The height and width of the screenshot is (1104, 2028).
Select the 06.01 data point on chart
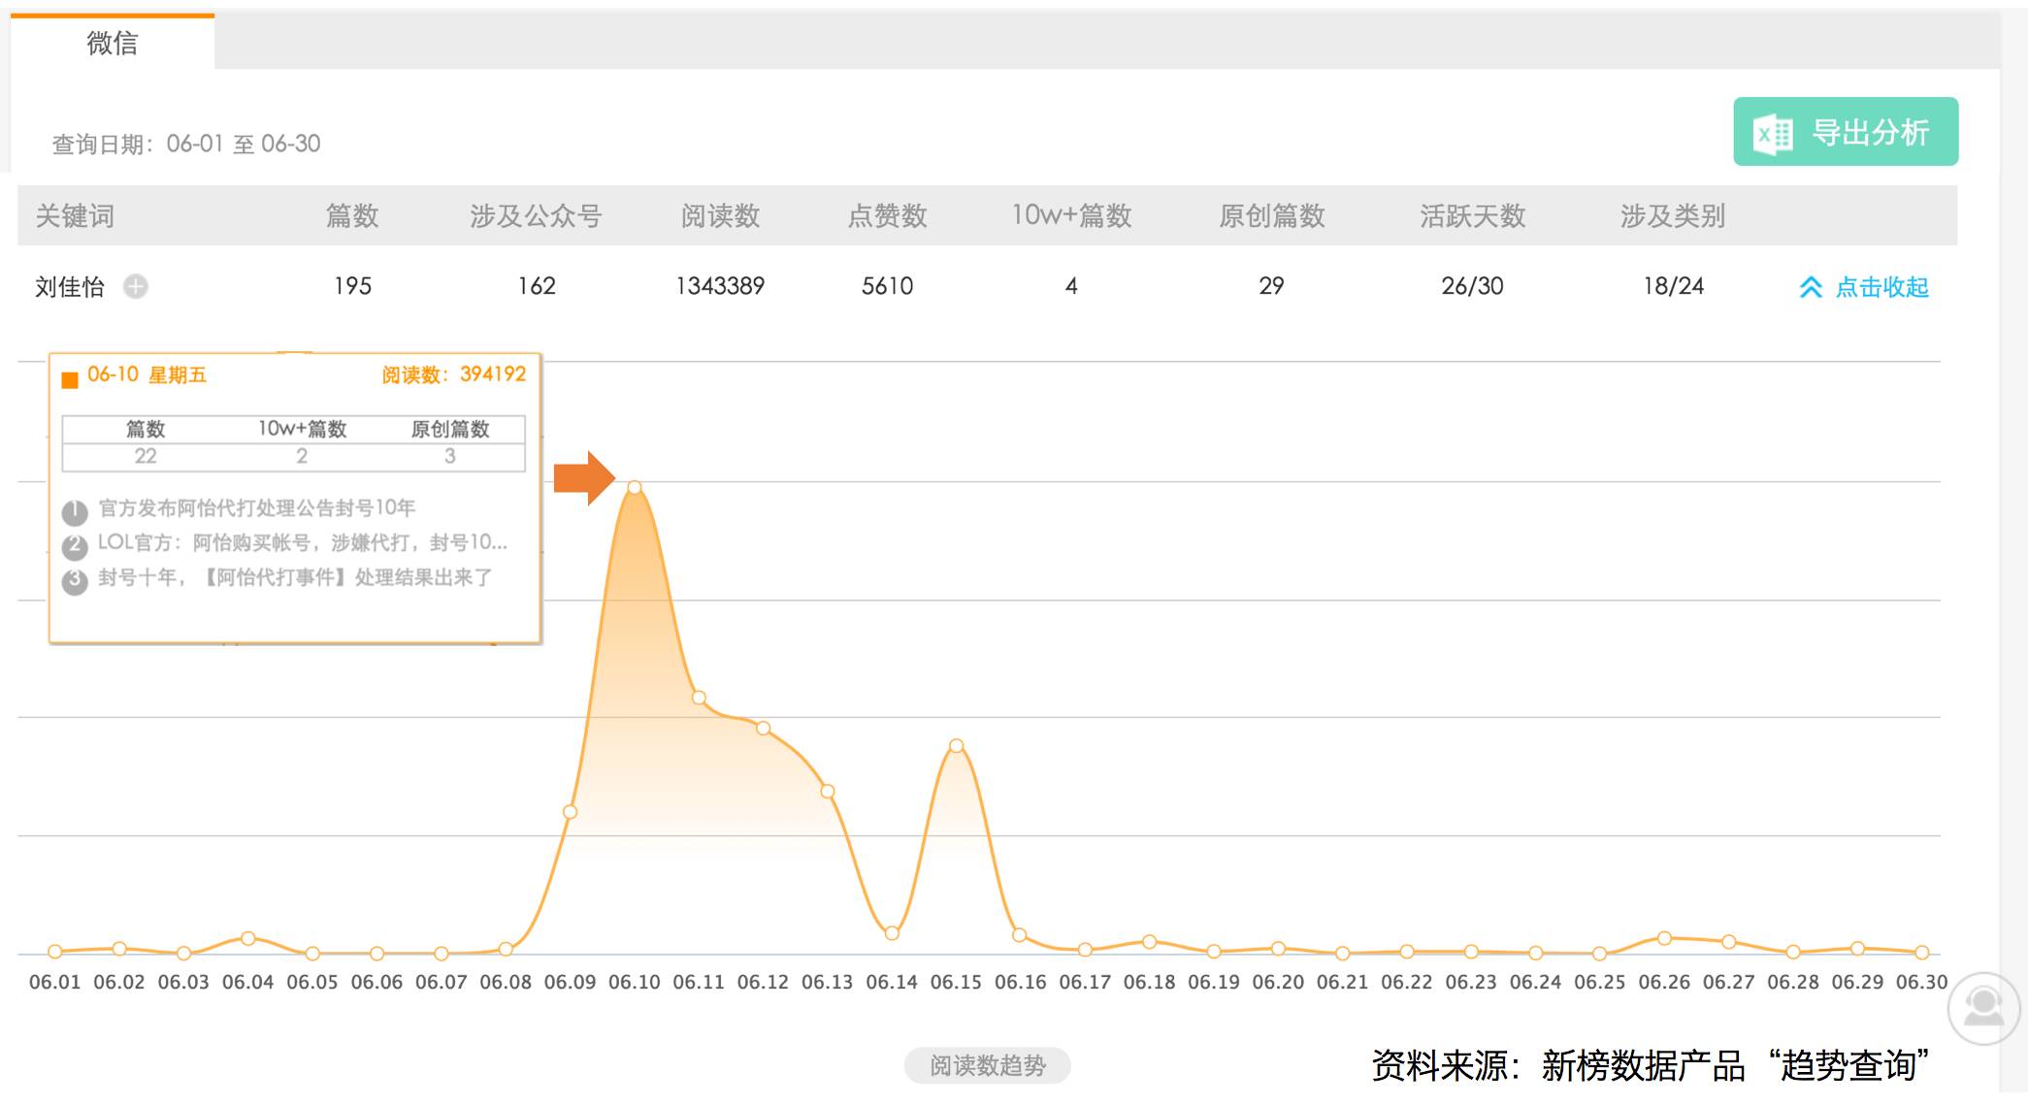[55, 952]
